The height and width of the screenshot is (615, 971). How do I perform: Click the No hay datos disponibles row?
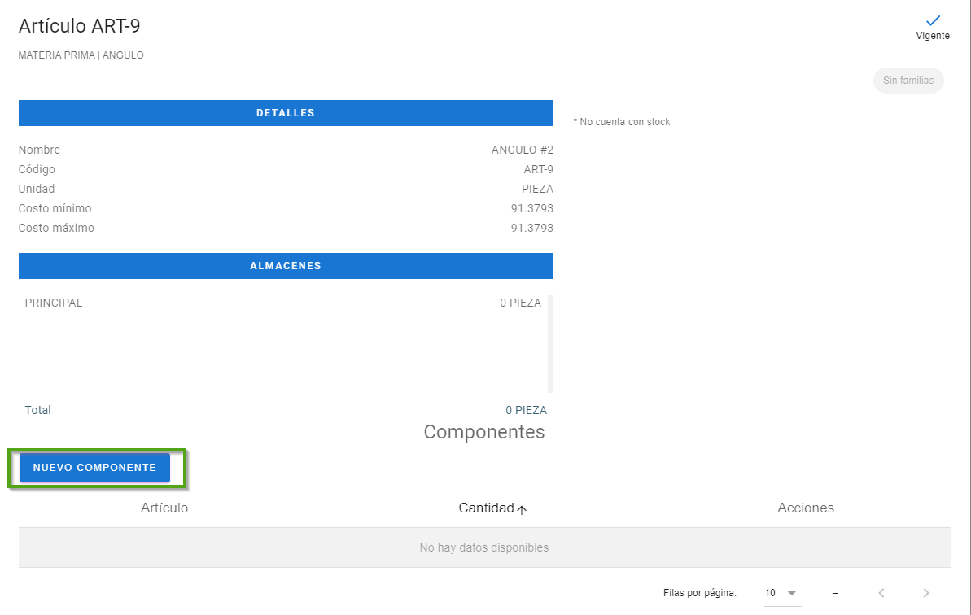484,547
